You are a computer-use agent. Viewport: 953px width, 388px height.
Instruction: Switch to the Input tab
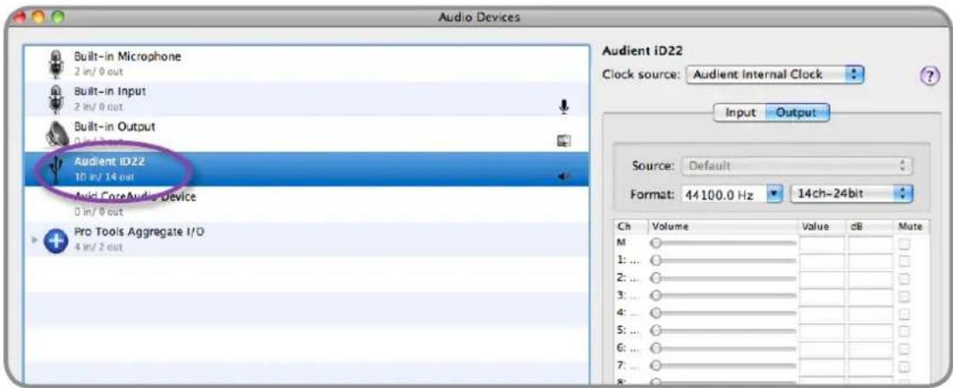click(x=739, y=112)
